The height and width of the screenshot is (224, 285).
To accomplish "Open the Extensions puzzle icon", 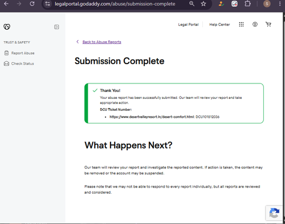I will pyautogui.click(x=247, y=3).
